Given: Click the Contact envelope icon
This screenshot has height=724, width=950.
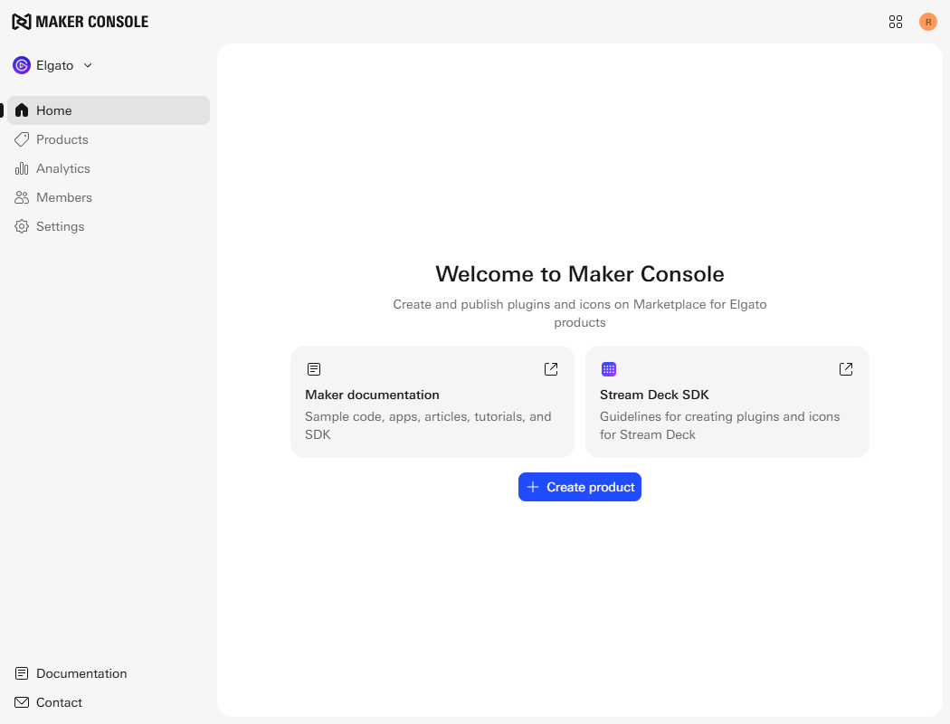Looking at the screenshot, I should coord(22,702).
